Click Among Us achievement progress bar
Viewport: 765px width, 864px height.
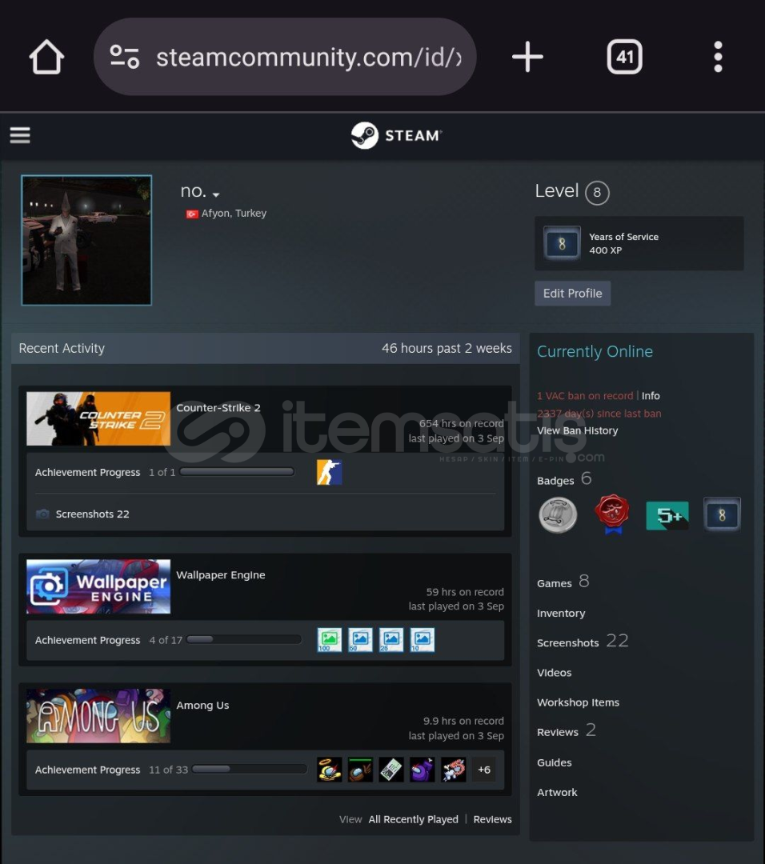click(x=250, y=770)
